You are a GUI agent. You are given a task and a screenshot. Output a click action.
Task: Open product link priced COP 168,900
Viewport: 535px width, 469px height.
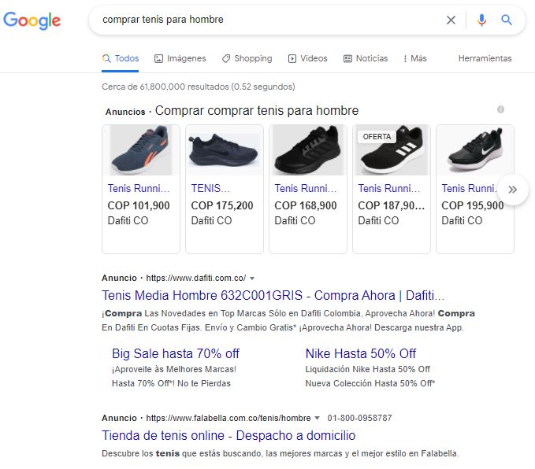(x=306, y=188)
